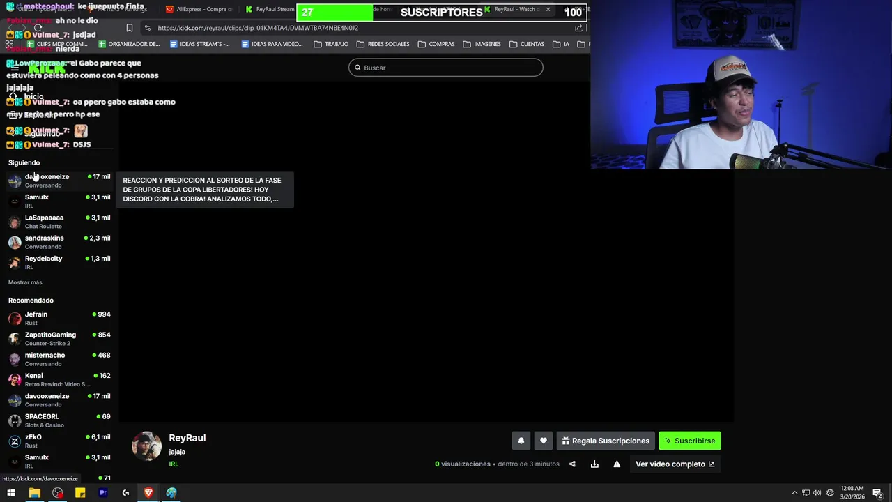Open Reydelacity channel in sidebar
Screen dimensions: 892x502
pyautogui.click(x=59, y=262)
